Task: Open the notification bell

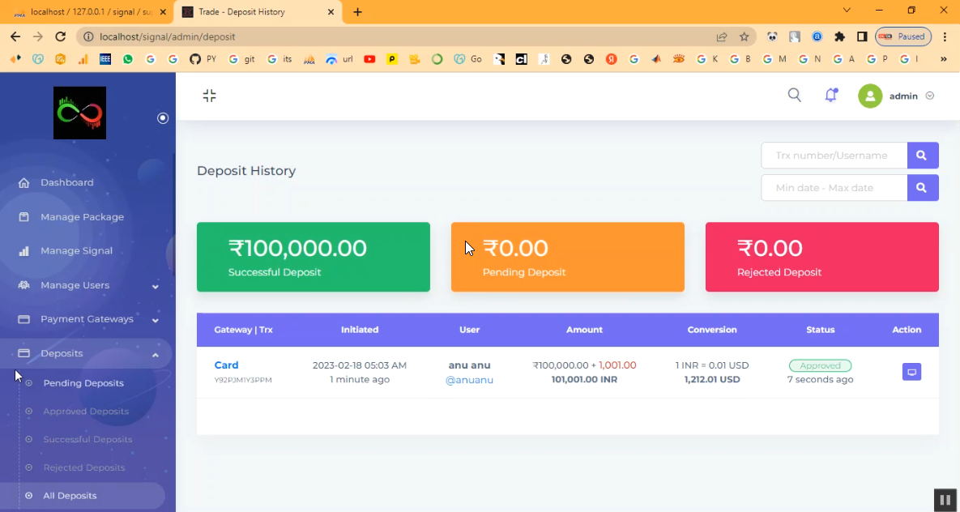Action: tap(830, 96)
